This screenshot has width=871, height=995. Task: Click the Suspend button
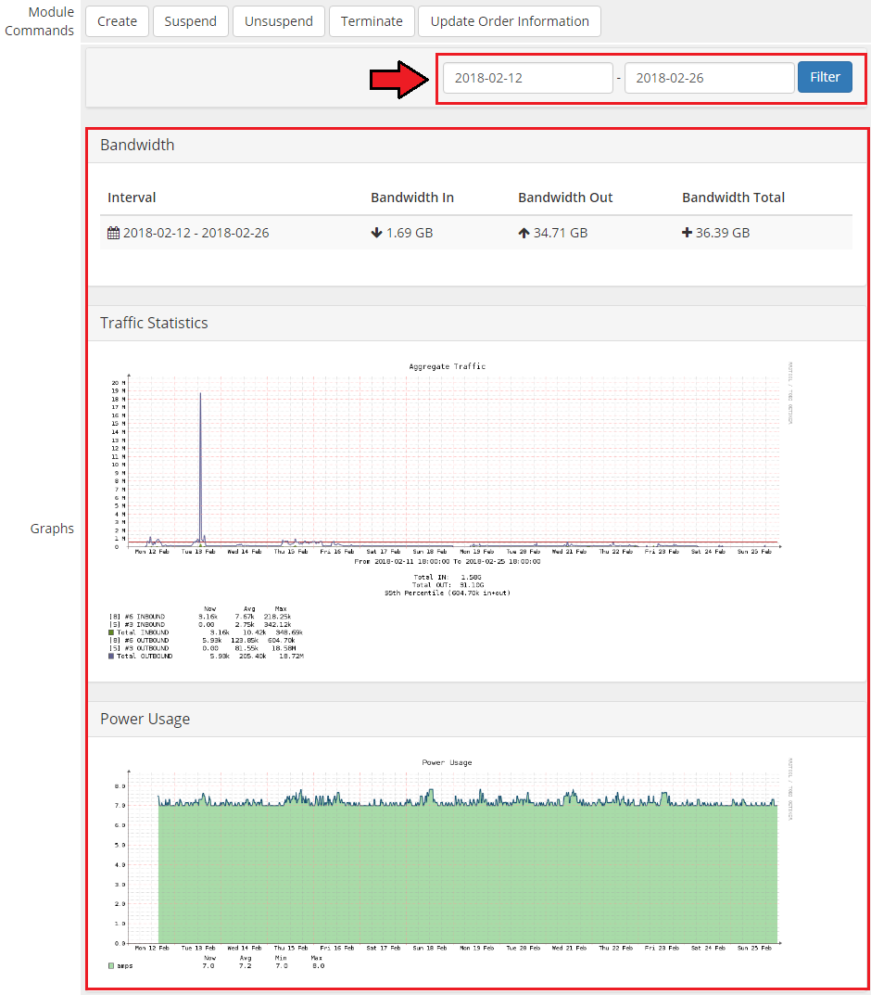tap(190, 21)
